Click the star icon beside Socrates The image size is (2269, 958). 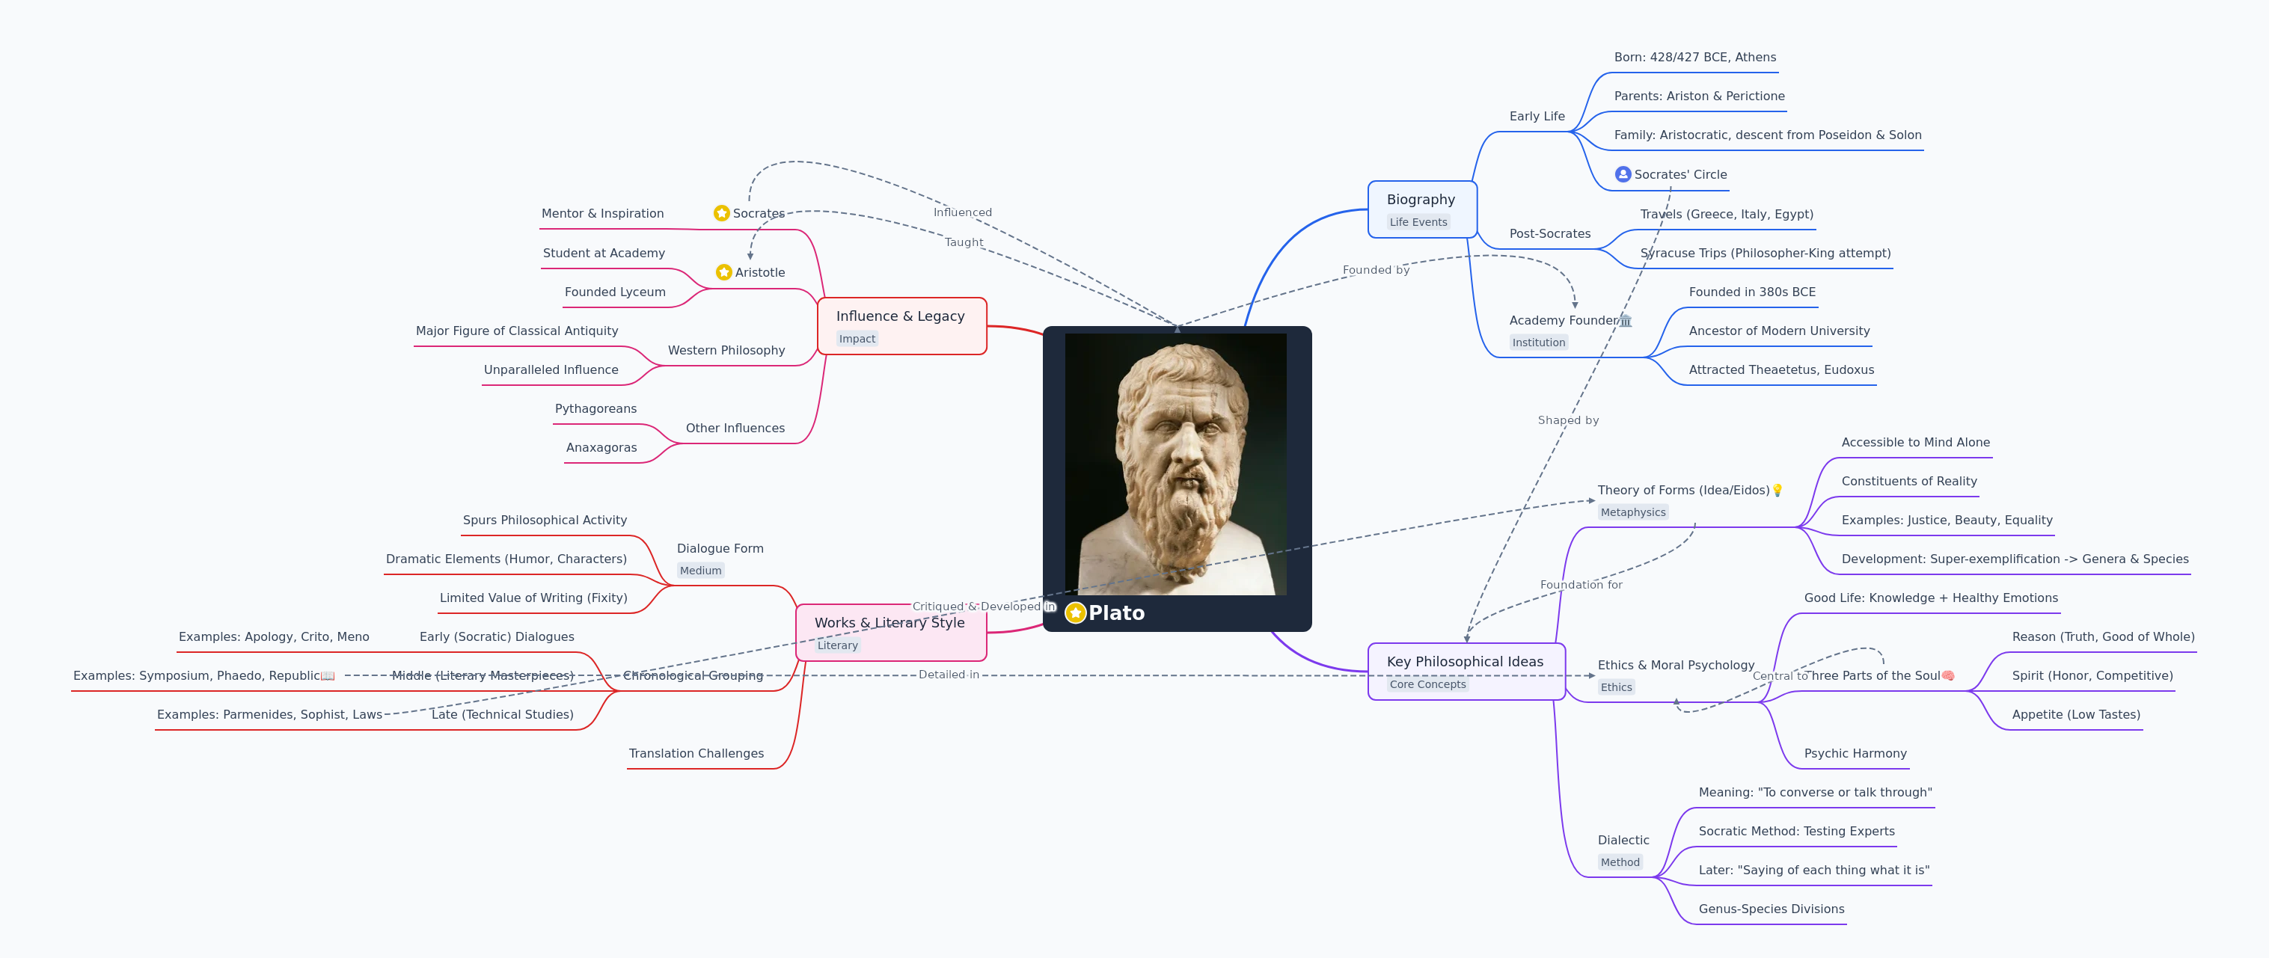point(721,213)
